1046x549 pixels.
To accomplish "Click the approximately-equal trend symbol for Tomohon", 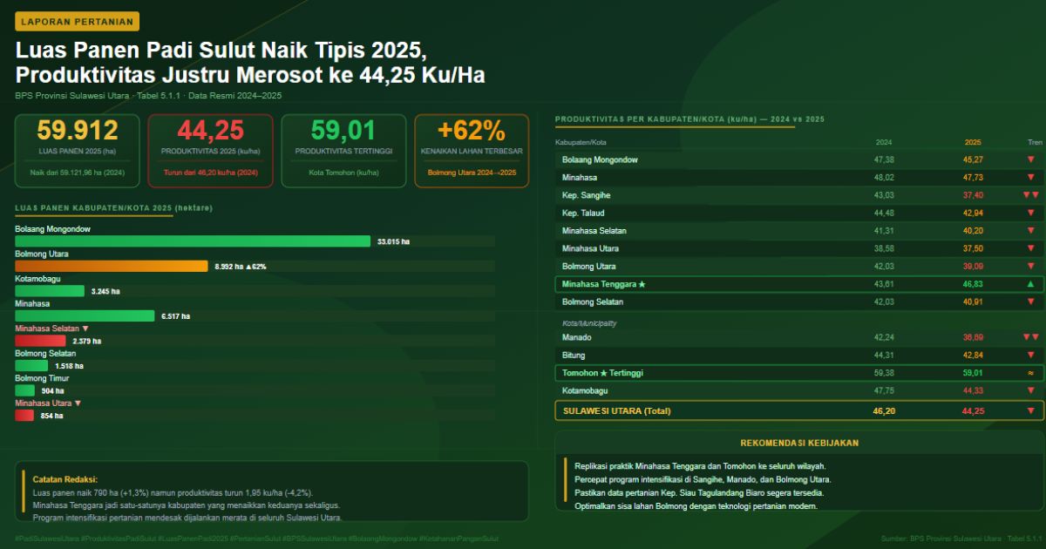I will (1030, 373).
